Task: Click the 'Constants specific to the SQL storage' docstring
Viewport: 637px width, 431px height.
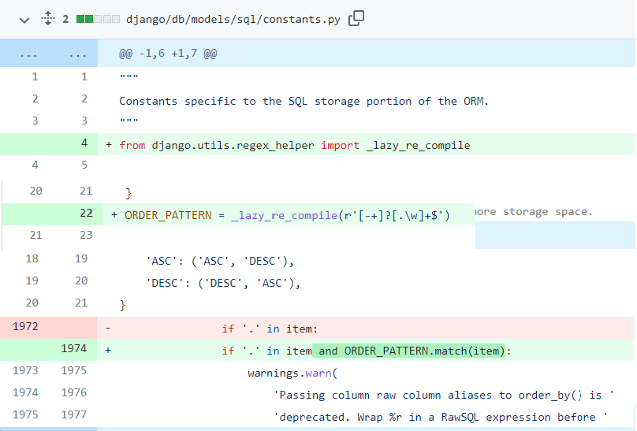Action: click(x=304, y=101)
